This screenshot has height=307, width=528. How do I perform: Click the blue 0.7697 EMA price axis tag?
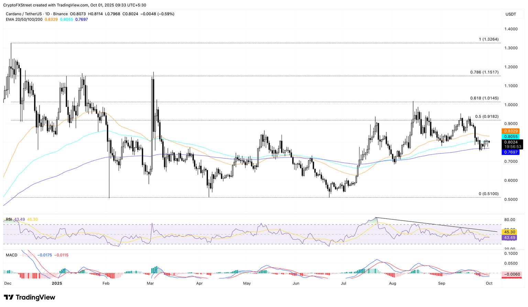tap(511, 152)
